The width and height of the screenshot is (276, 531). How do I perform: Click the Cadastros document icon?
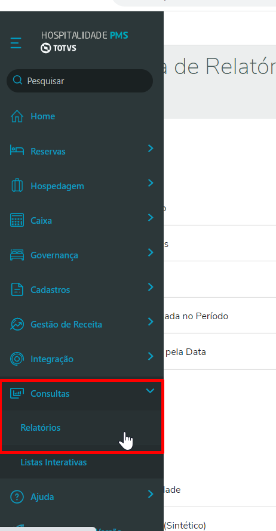[17, 290]
